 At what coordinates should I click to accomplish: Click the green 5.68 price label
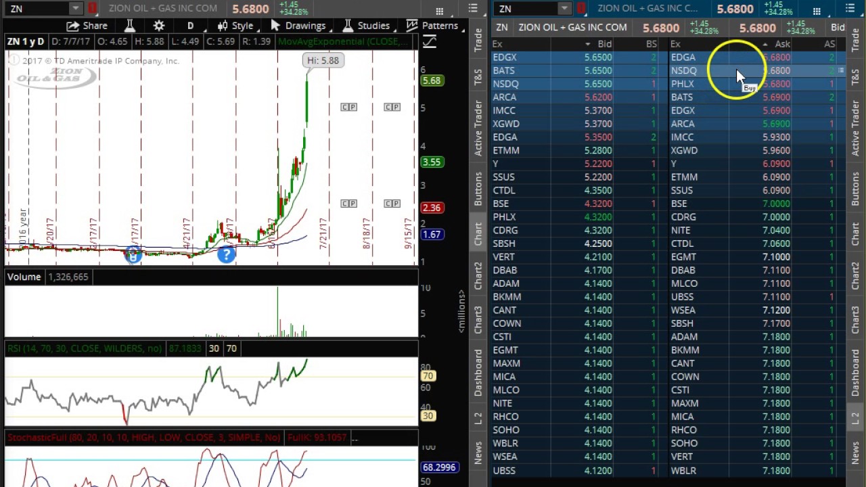431,80
